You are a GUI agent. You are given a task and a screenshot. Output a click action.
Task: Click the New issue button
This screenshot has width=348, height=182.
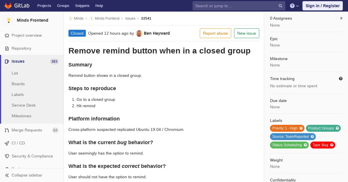pos(246,33)
